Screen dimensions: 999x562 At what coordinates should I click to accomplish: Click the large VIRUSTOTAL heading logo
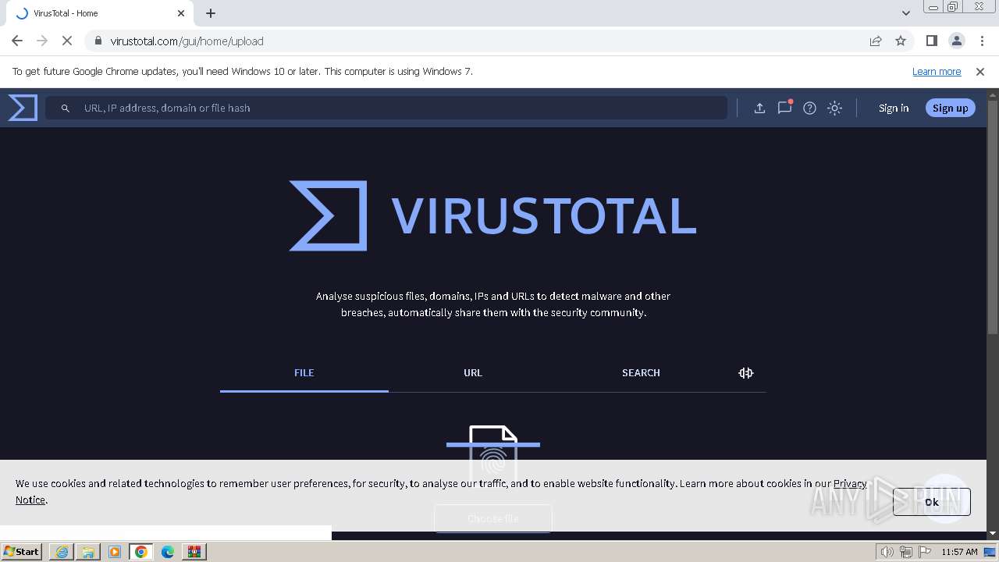492,215
